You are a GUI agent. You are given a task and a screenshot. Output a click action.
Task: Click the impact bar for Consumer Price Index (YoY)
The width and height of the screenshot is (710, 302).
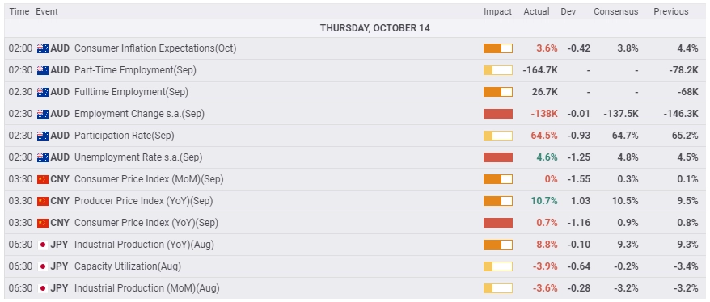pyautogui.click(x=497, y=223)
